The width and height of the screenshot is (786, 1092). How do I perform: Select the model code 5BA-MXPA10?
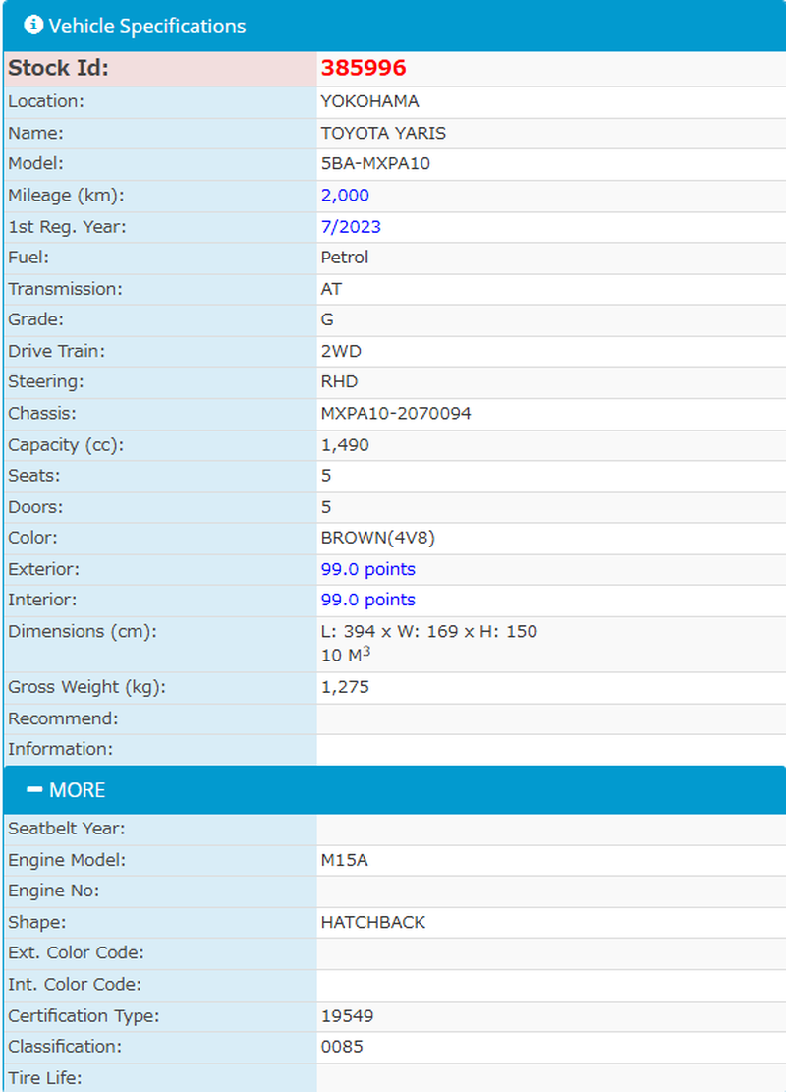tap(375, 164)
